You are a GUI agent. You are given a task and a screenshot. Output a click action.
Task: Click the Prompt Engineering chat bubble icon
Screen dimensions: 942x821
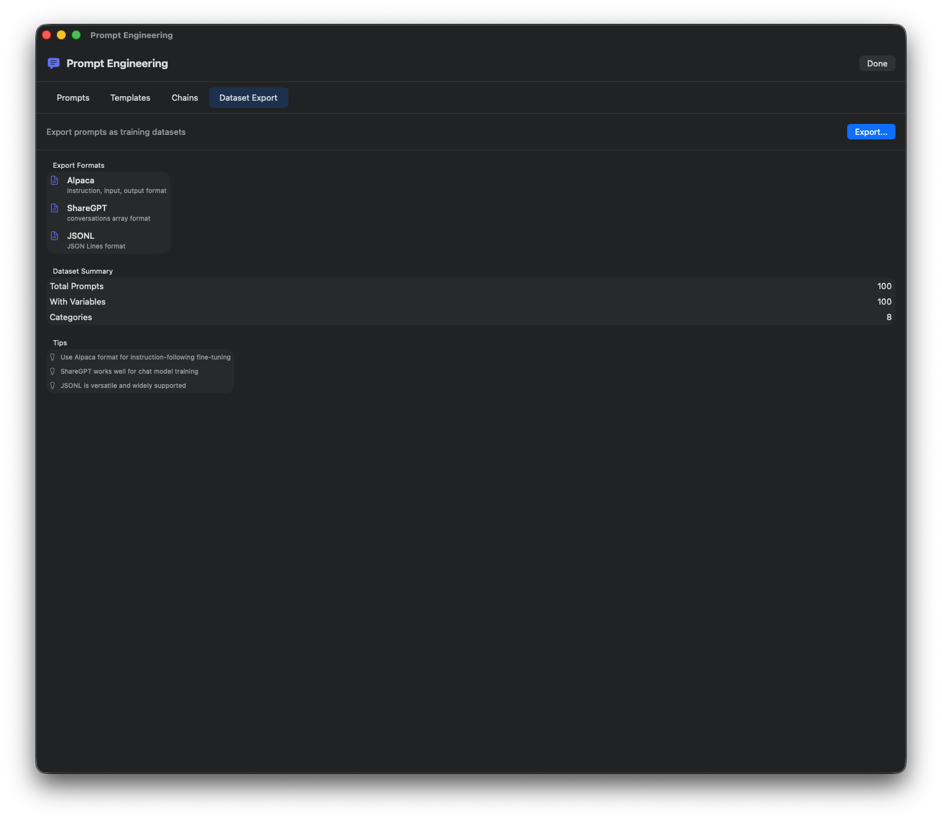pyautogui.click(x=54, y=63)
